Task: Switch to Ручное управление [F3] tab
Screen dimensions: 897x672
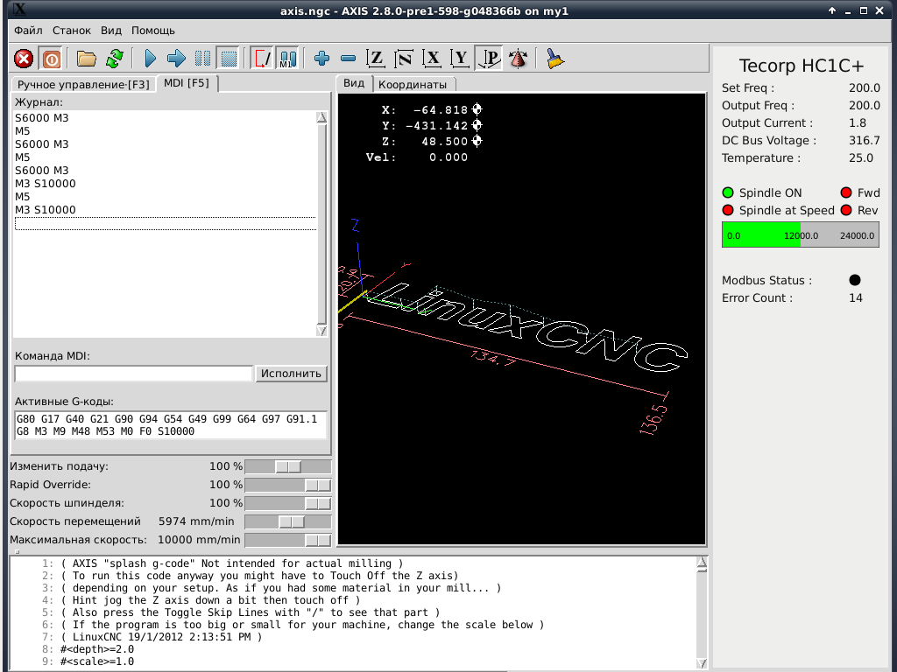Action: pyautogui.click(x=83, y=84)
